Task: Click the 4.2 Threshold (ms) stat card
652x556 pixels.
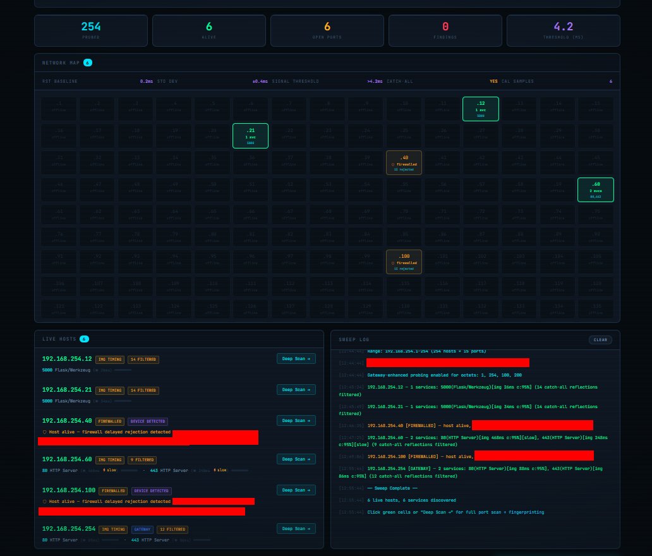Action: click(564, 31)
